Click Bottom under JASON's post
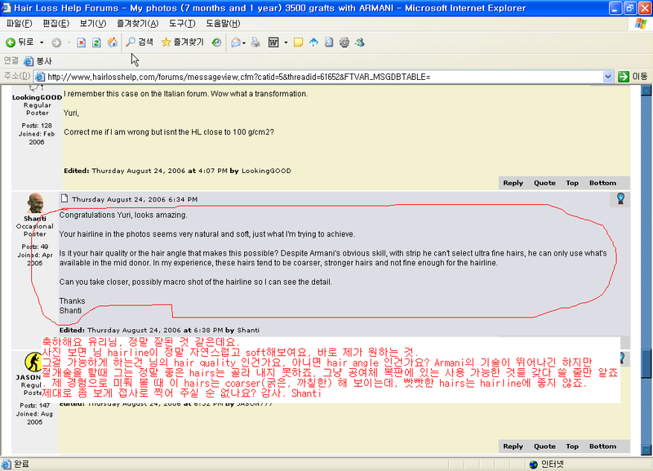This screenshot has height=471, width=653. click(x=602, y=447)
